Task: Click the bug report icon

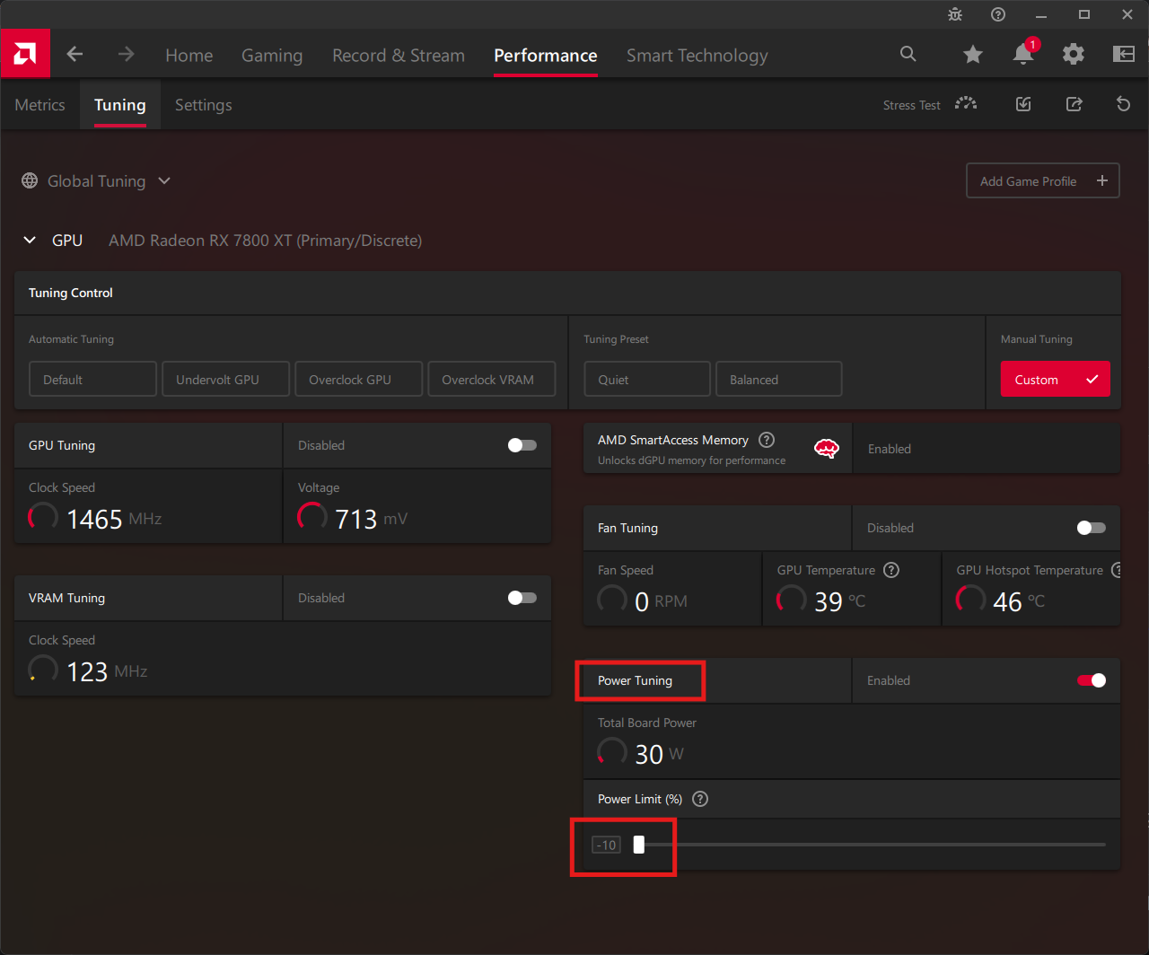Action: click(955, 14)
